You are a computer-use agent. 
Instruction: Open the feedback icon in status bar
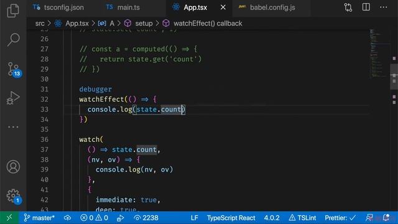(x=369, y=218)
